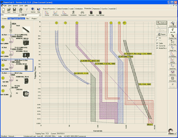The width and height of the screenshot is (178, 138).
Task: Toggle the Curve Ids checkbox
Action: (157, 46)
